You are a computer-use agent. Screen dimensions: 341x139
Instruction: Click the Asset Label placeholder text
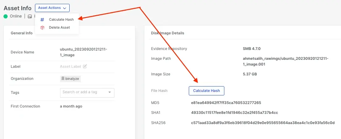[71, 66]
